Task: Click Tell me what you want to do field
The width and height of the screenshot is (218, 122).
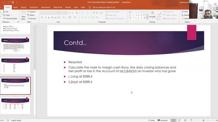Action: pyautogui.click(x=104, y=7)
